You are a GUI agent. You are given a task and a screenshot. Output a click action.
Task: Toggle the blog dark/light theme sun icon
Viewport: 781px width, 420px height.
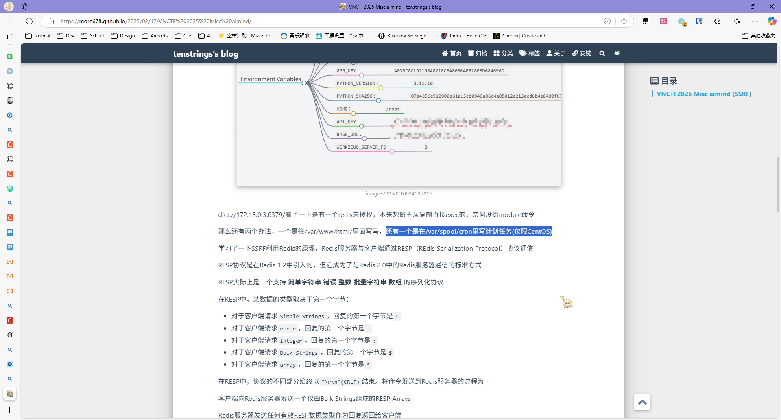(617, 53)
